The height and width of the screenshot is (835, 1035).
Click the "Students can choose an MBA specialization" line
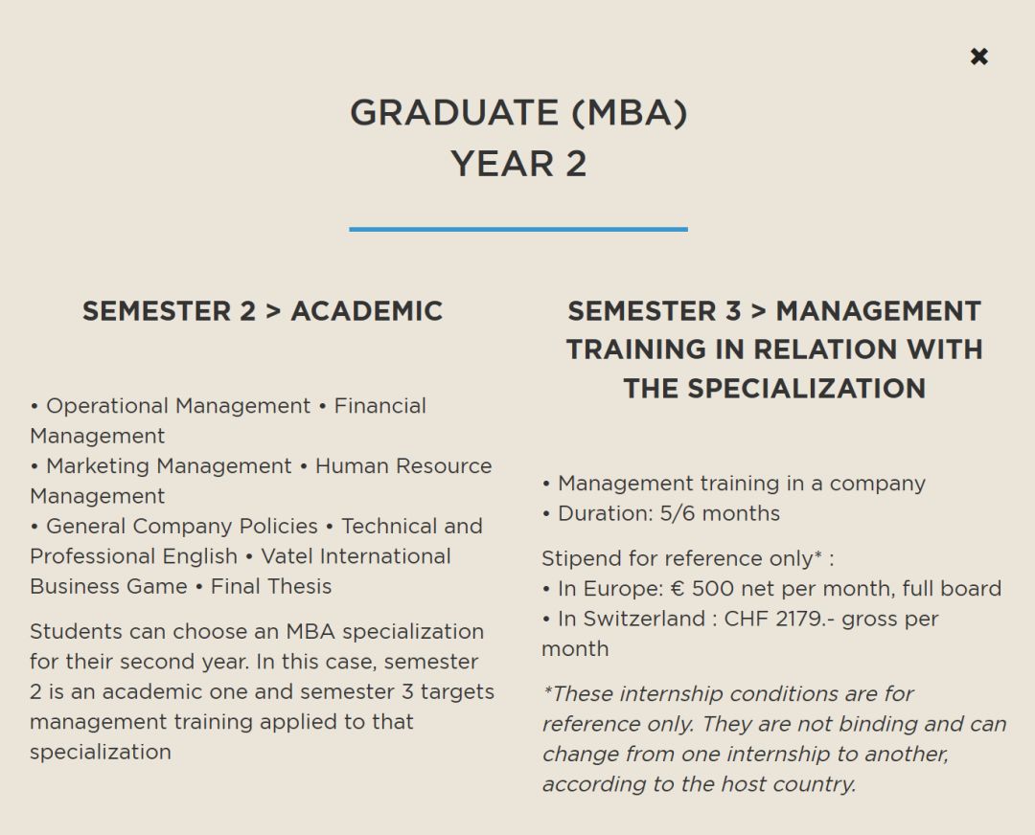(x=257, y=632)
